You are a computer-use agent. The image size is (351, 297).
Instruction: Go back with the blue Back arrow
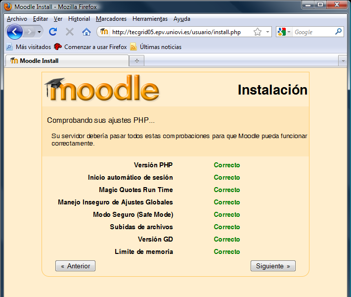15,32
